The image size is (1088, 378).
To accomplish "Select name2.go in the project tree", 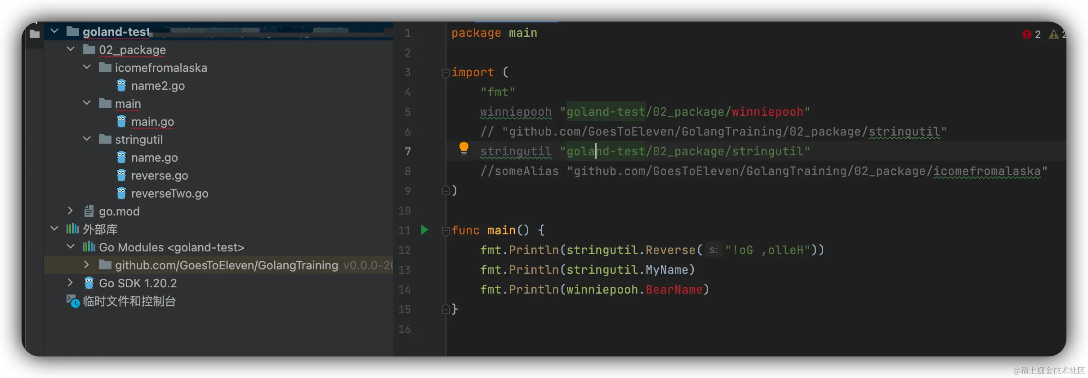I will coord(157,86).
